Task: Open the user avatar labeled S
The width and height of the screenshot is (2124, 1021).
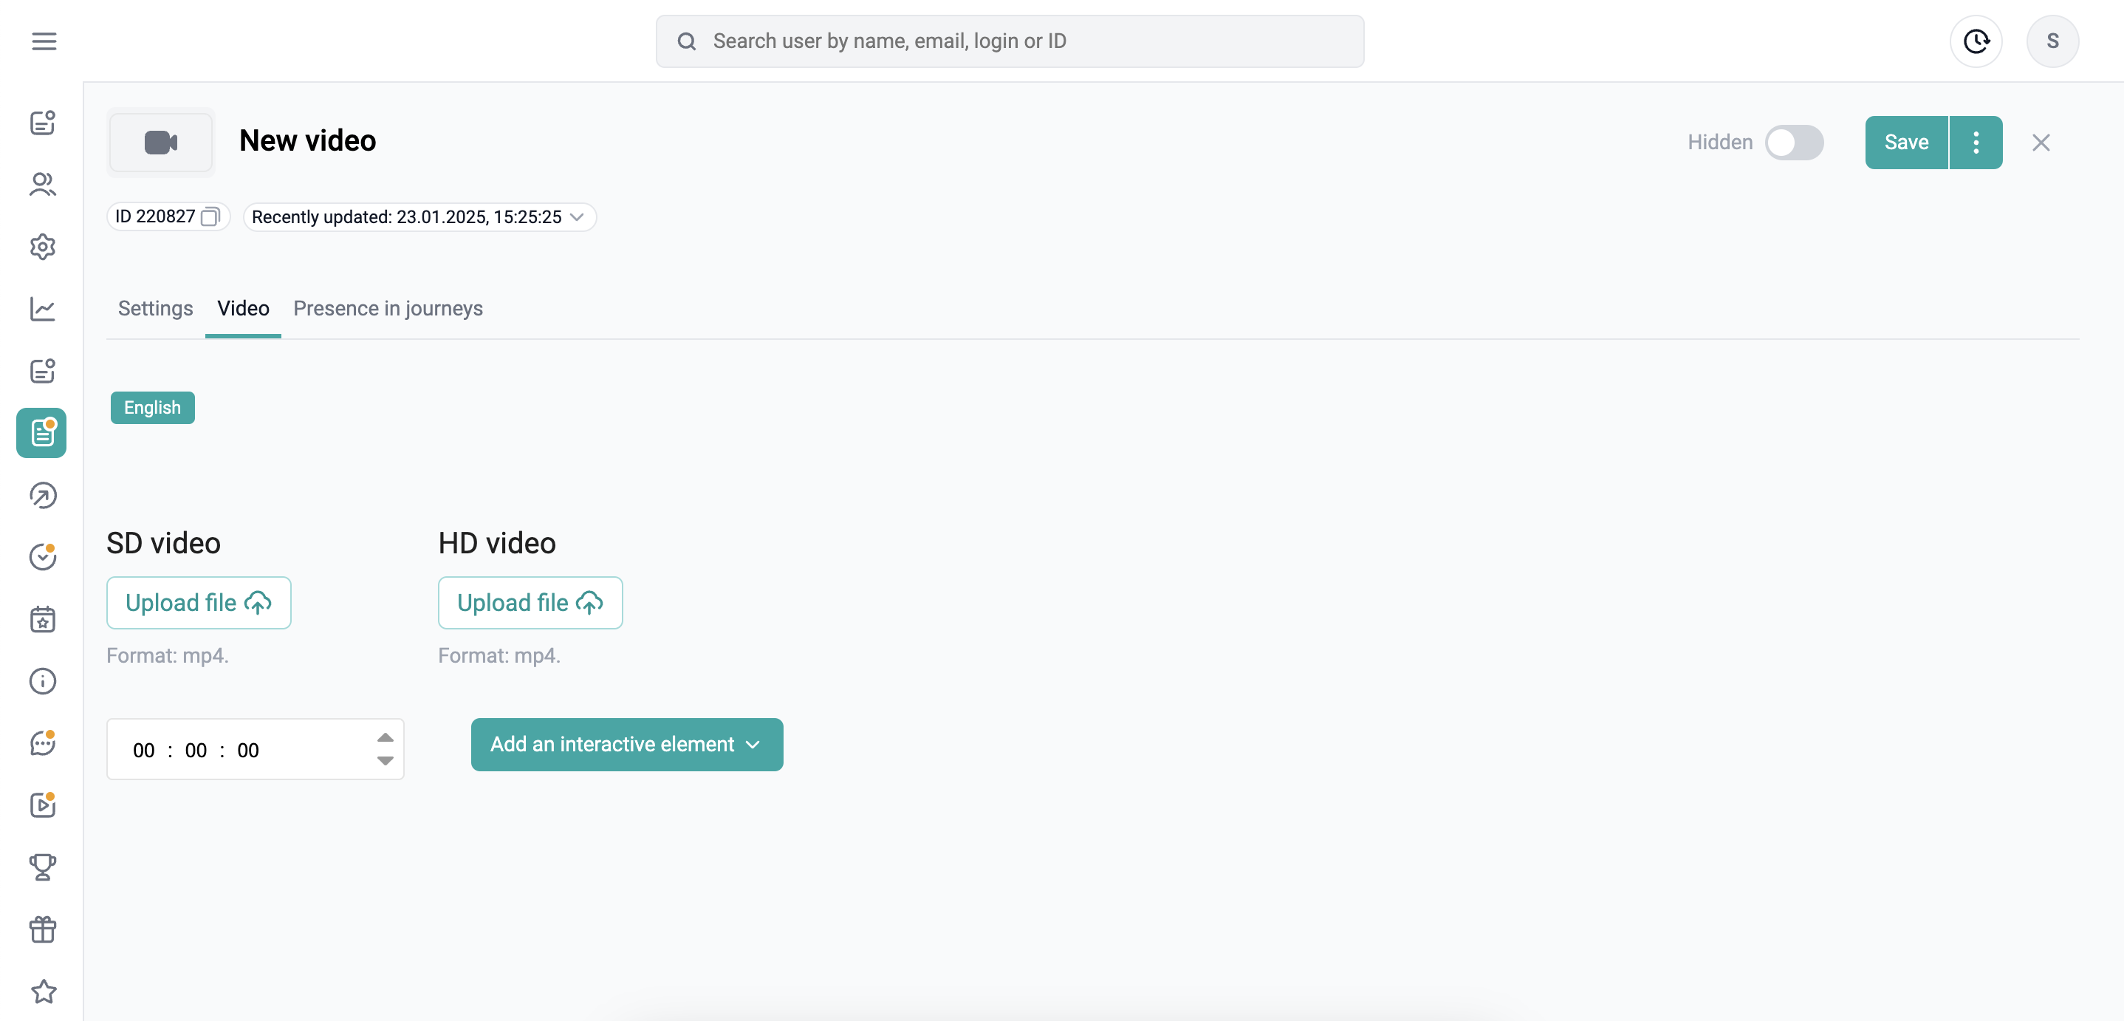Action: coord(2052,41)
